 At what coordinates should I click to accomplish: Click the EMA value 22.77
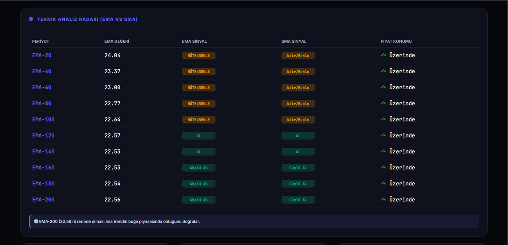click(112, 104)
